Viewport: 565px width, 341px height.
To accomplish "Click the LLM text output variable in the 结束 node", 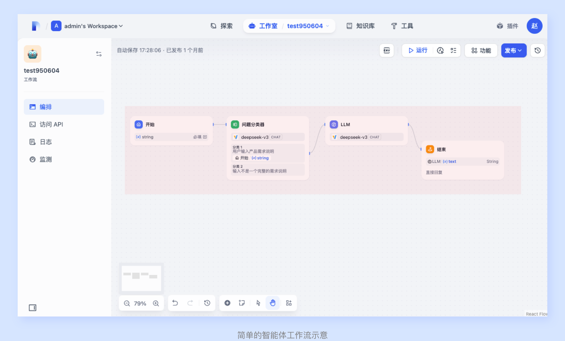I will (462, 162).
